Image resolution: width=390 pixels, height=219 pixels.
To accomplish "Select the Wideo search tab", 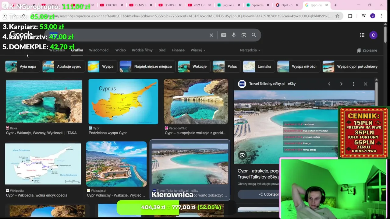I will coord(120,50).
